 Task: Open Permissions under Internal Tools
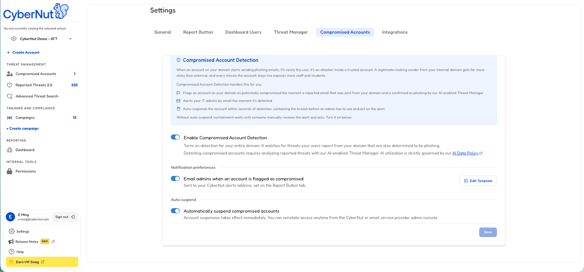click(x=26, y=171)
